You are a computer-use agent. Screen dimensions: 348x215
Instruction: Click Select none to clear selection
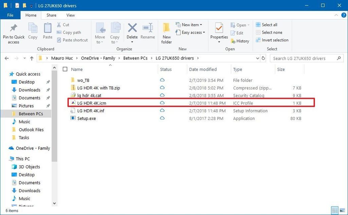269,32
